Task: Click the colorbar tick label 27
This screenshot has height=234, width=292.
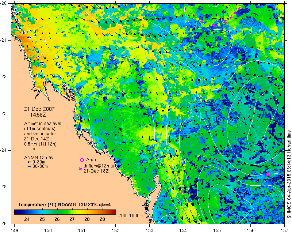Action: point(72,219)
